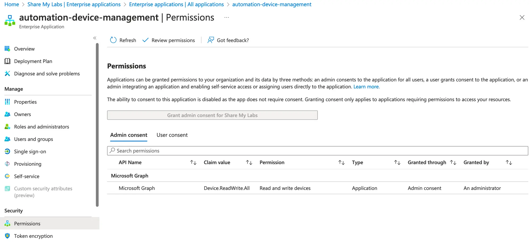This screenshot has height=243, width=531.
Task: Click the Search permissions input field
Action: [317, 151]
